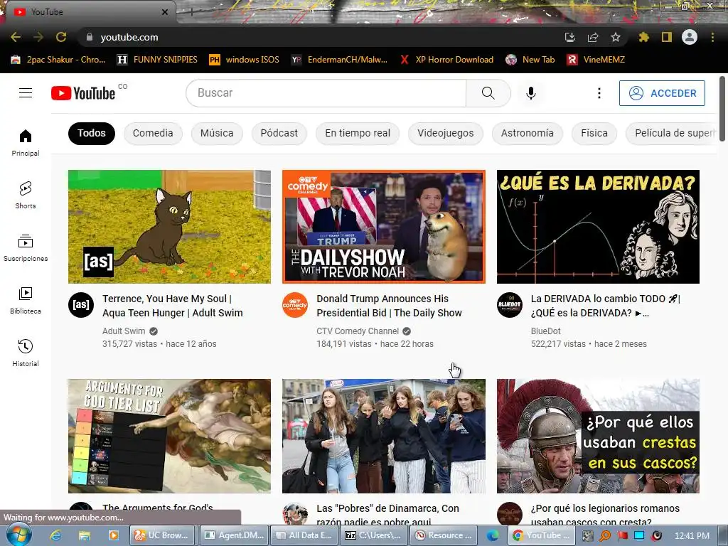Open the Adult Swim channel name link
Screen dimensions: 728x546
[x=124, y=331]
